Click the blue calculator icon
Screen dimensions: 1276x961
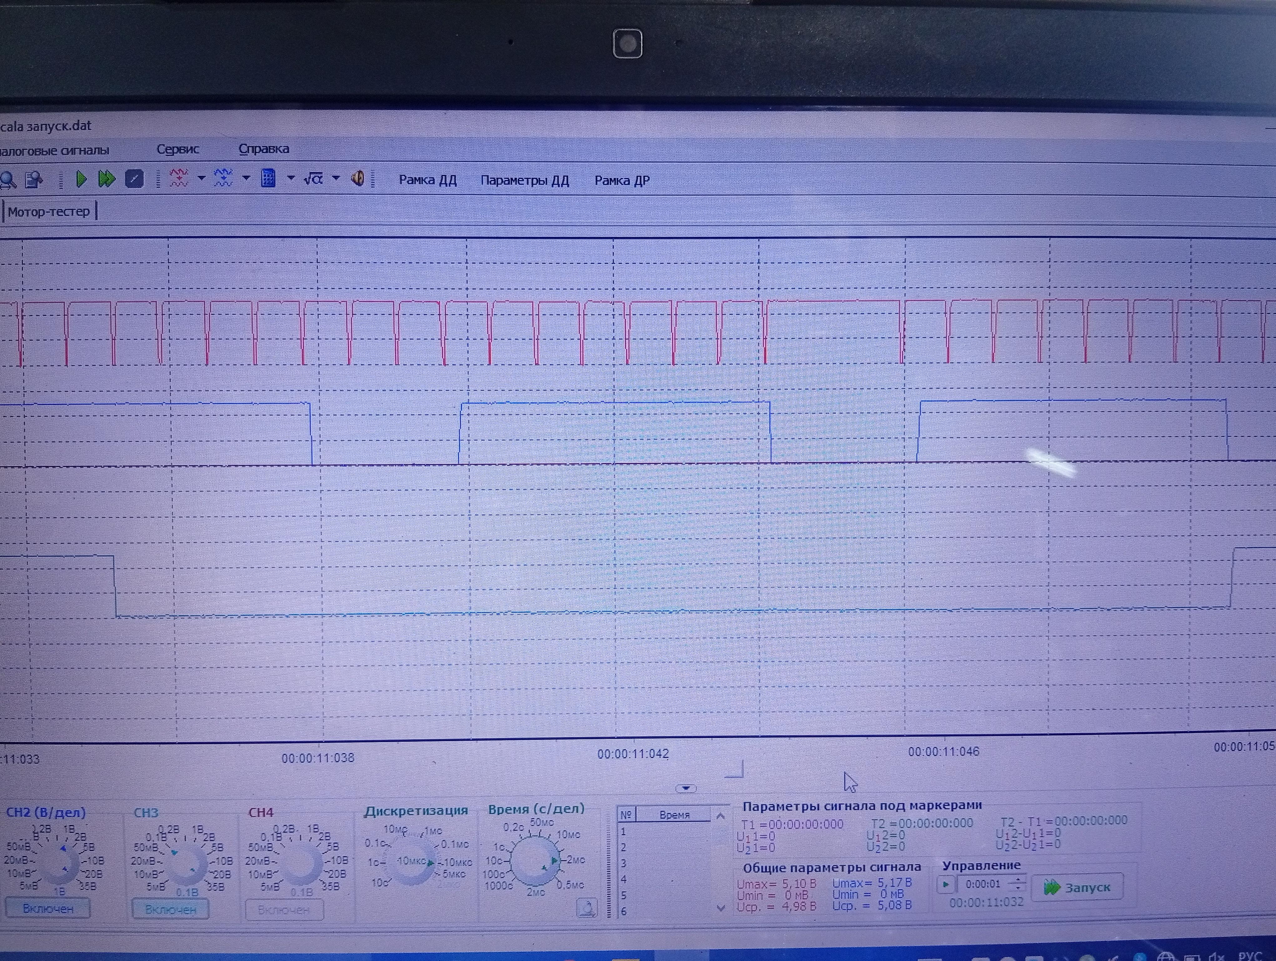[x=268, y=178]
